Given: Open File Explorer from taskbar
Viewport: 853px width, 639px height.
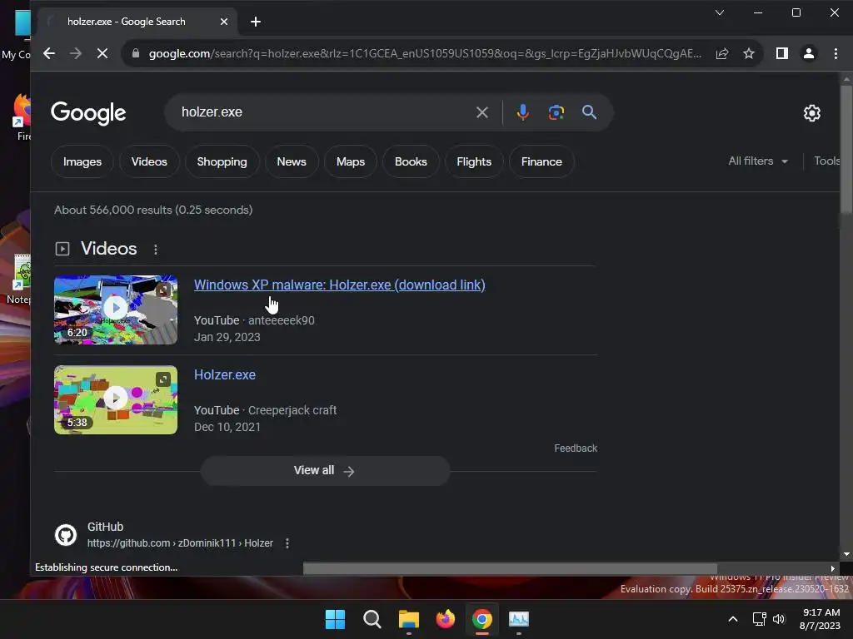Looking at the screenshot, I should click(408, 619).
